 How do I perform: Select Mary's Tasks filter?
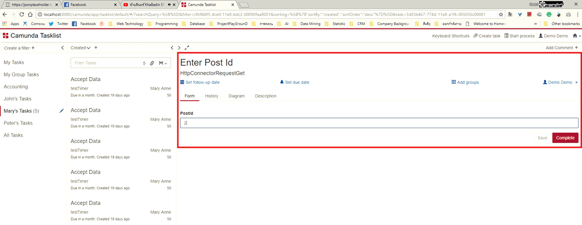pyautogui.click(x=21, y=111)
